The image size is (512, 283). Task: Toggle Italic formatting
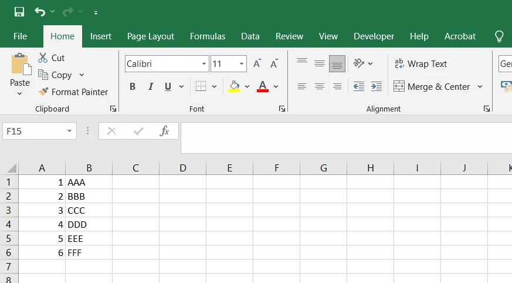(x=150, y=87)
